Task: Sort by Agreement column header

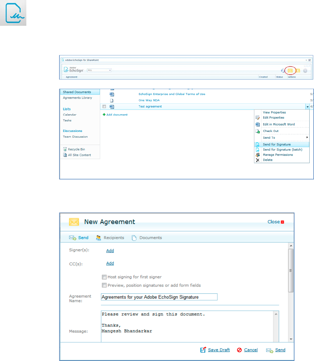Action: [x=72, y=77]
